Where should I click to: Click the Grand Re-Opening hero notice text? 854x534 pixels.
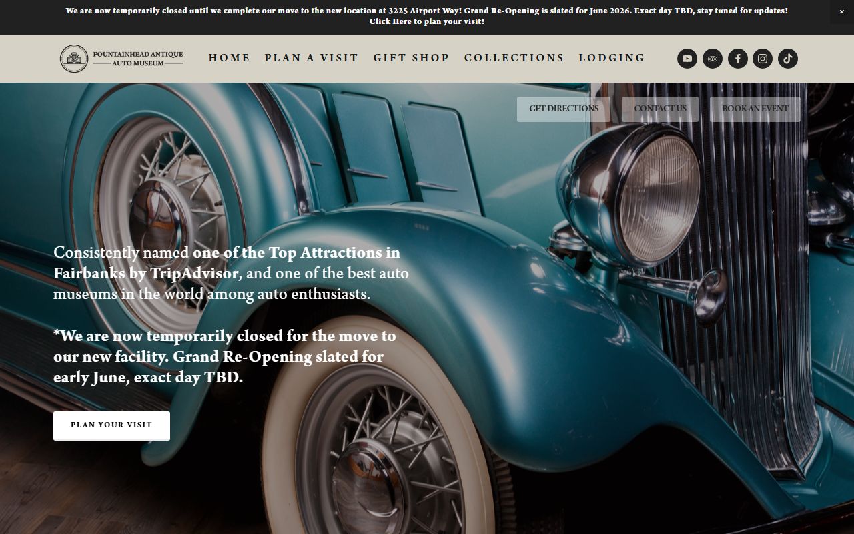[x=225, y=356]
